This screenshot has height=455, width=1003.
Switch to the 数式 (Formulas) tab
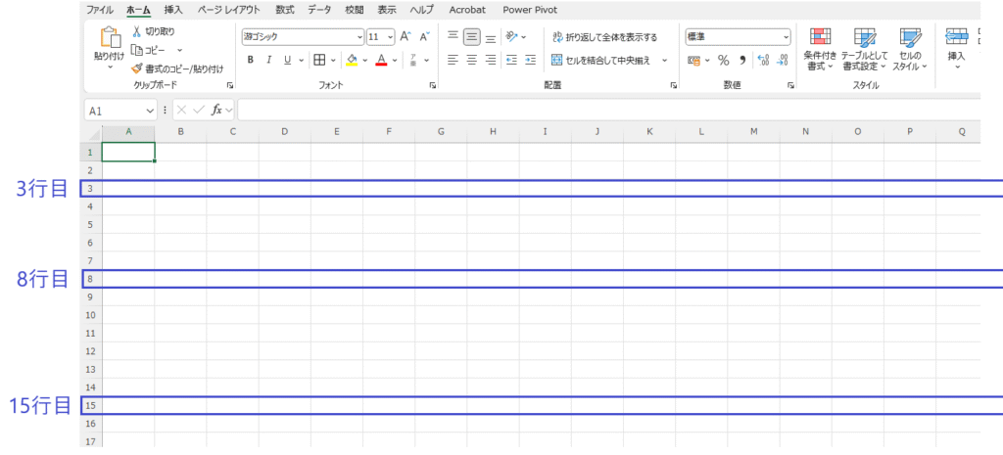coord(284,9)
